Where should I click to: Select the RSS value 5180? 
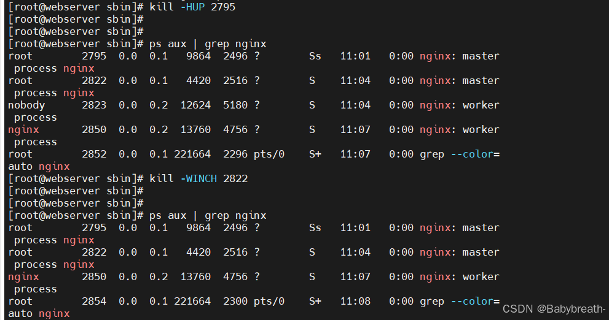[x=235, y=105]
